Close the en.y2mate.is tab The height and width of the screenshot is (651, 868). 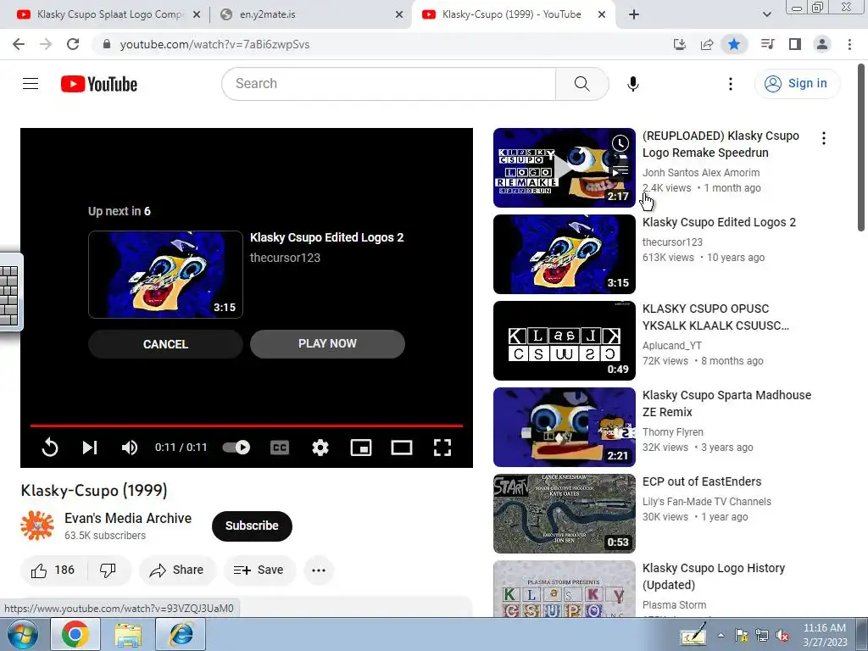click(x=399, y=14)
